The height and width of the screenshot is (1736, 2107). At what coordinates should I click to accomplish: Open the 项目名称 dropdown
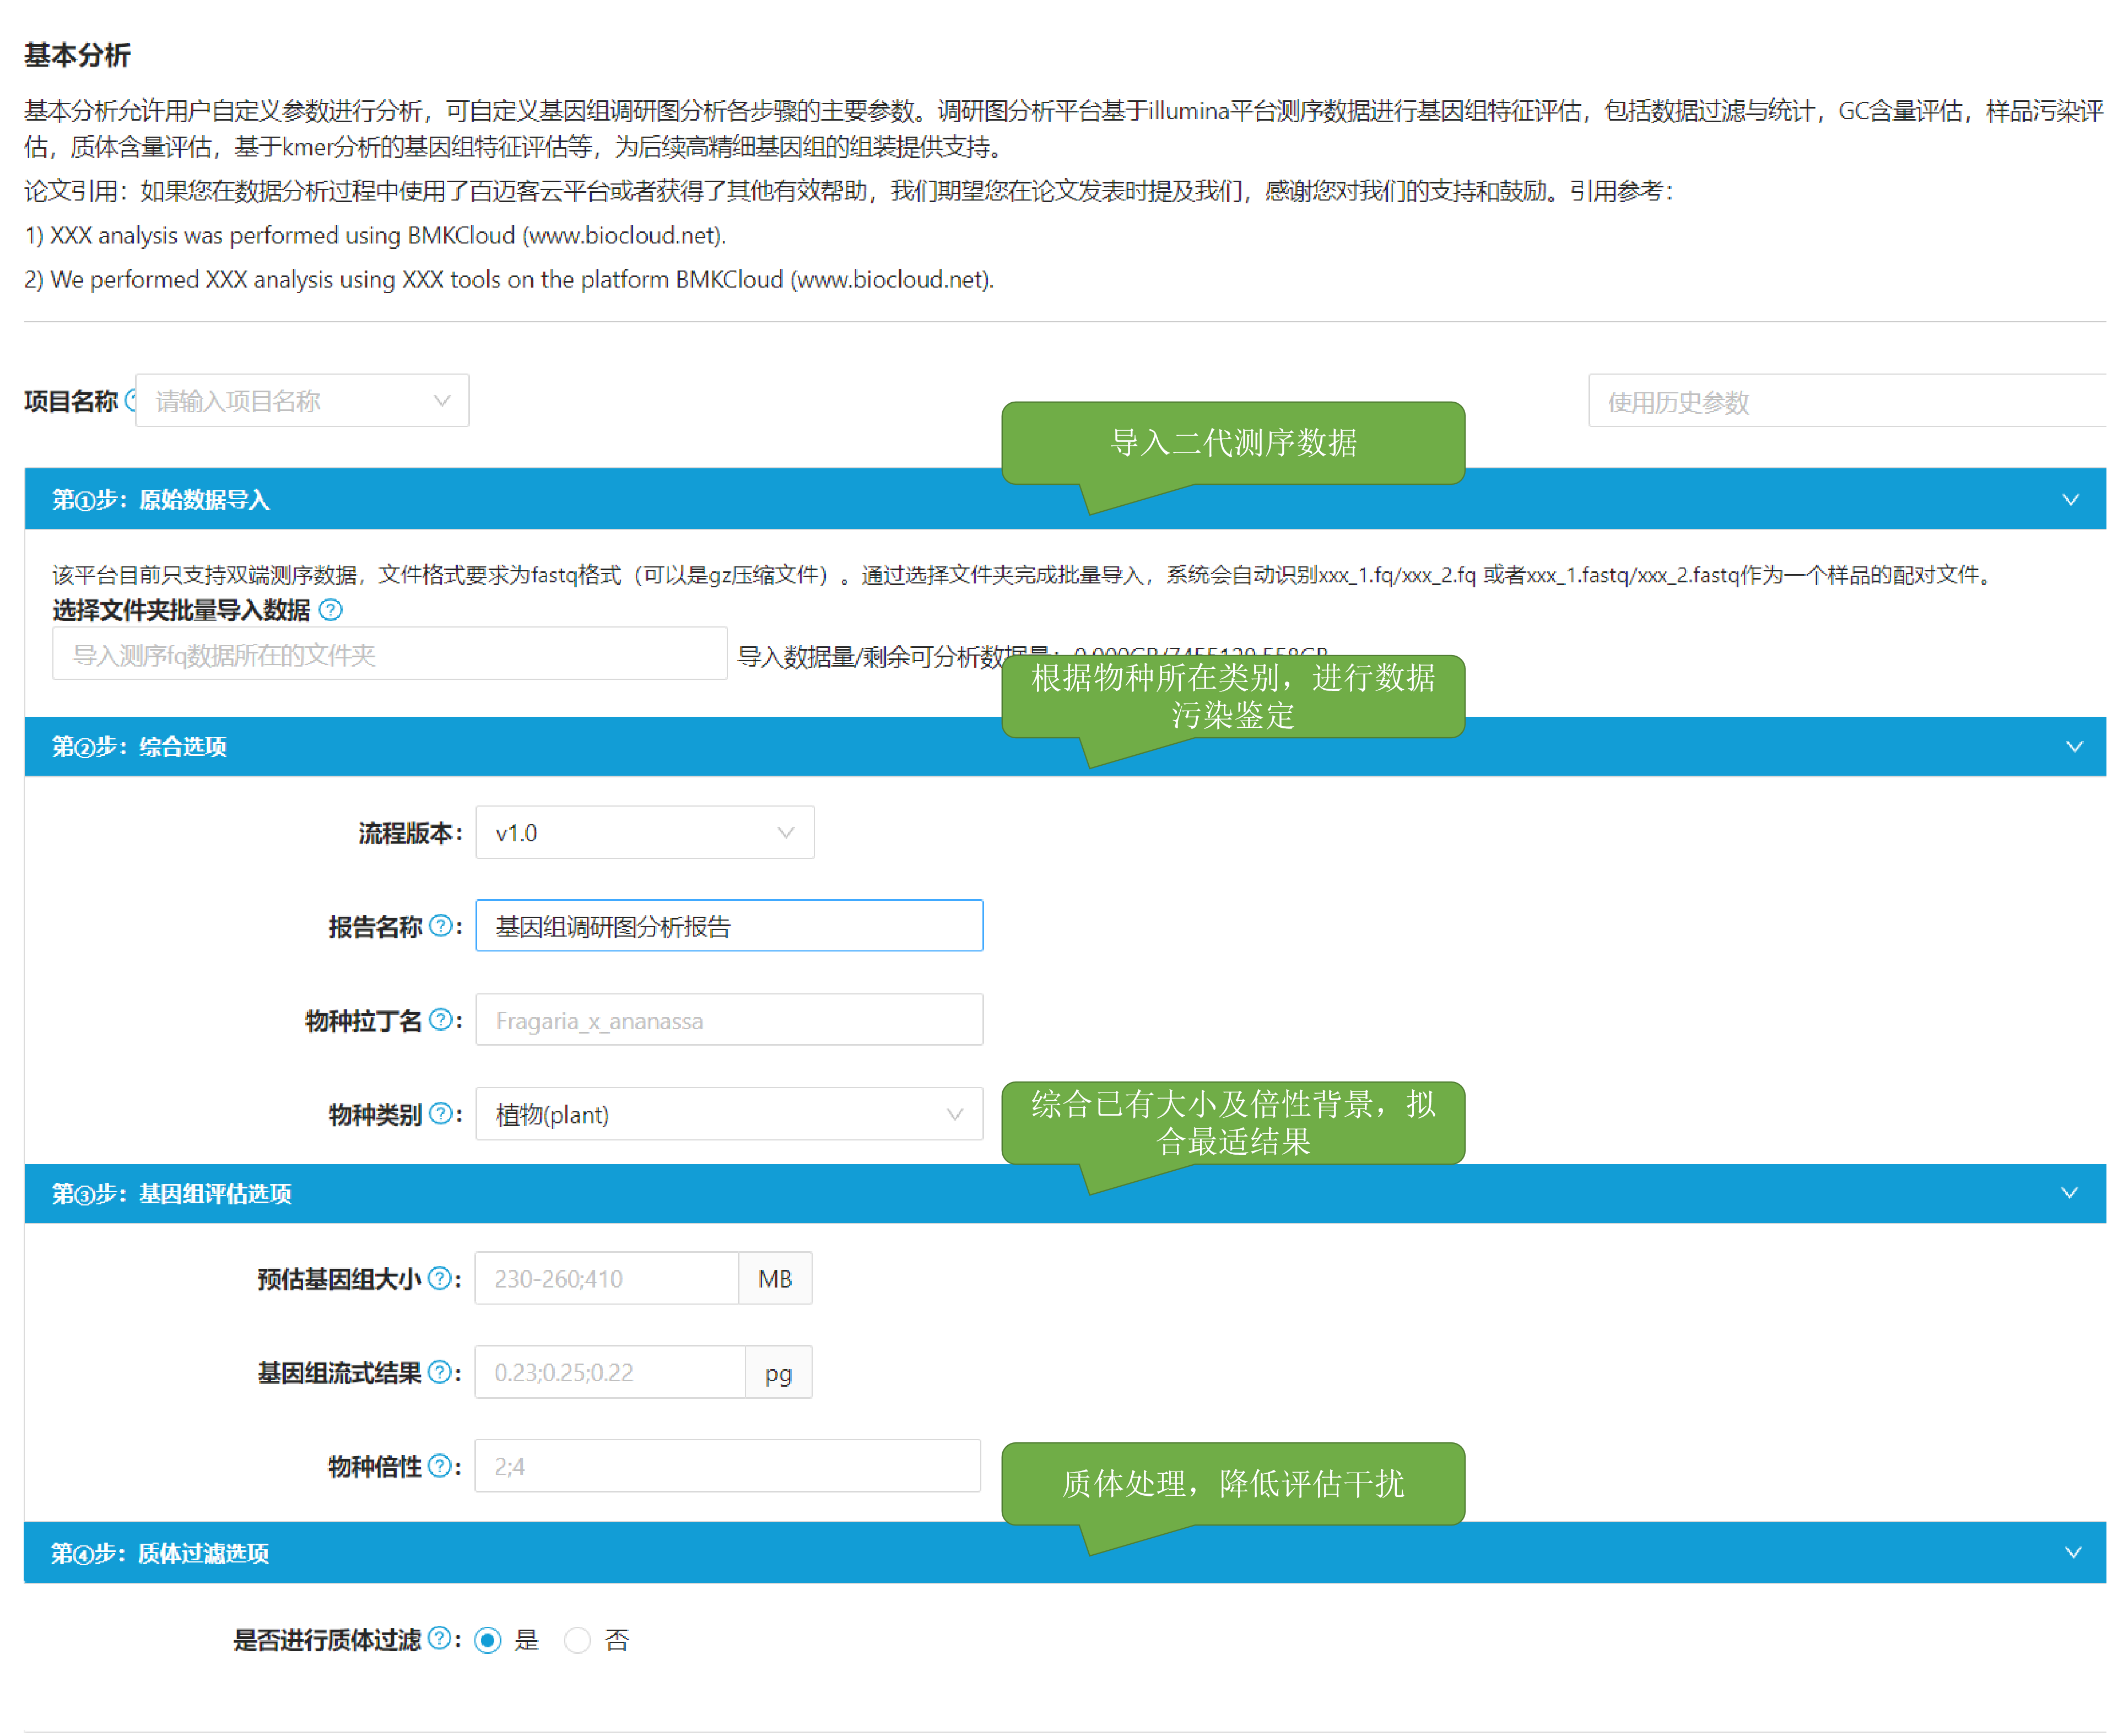(302, 401)
